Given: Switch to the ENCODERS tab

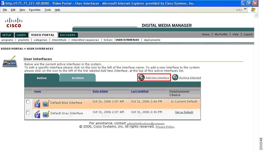Looking at the screenshot, I should coord(68,35).
